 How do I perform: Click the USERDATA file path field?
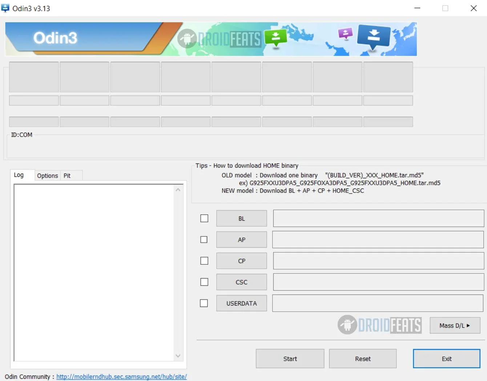click(378, 303)
